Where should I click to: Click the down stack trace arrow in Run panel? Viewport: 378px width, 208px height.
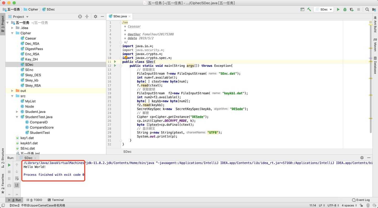[x=17, y=172]
